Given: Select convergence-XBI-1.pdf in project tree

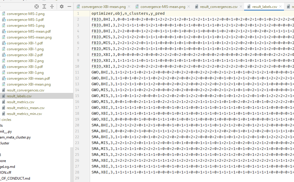Looking at the screenshot, I should click(25, 43).
